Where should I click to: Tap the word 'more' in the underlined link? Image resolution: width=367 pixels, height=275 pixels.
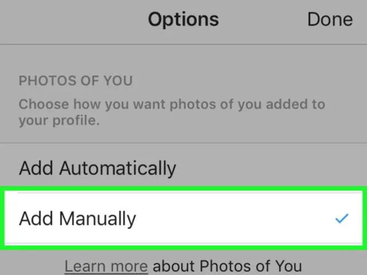(129, 266)
